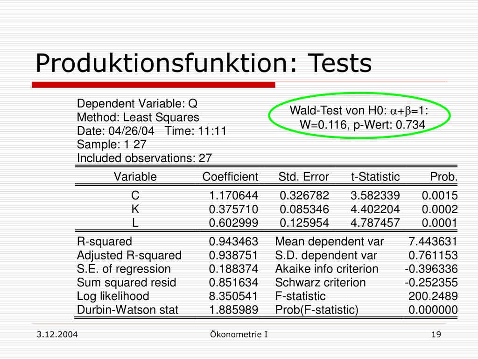The height and width of the screenshot is (359, 478).
Task: Click t-statistic value 4.402204
Action: pyautogui.click(x=375, y=209)
